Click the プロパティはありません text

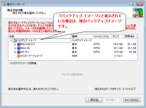pos(73,75)
